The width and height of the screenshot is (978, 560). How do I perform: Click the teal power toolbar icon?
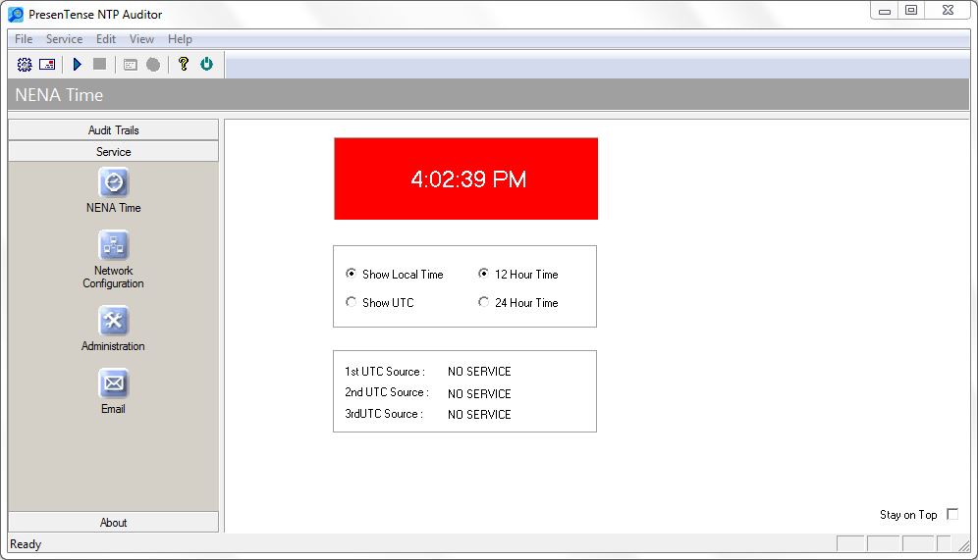click(x=206, y=64)
